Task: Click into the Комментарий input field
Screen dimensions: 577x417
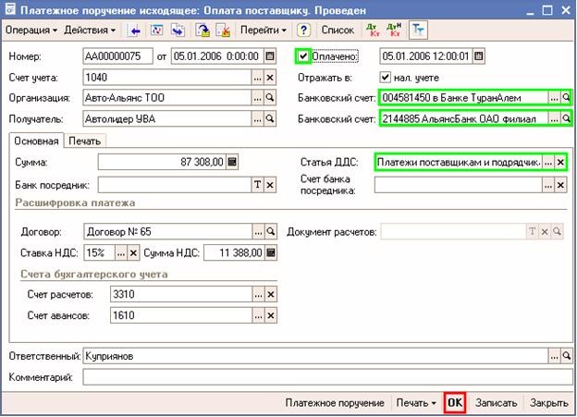Action: tap(324, 377)
